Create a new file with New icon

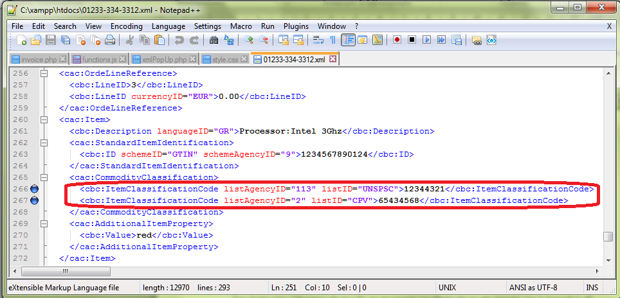(21, 40)
